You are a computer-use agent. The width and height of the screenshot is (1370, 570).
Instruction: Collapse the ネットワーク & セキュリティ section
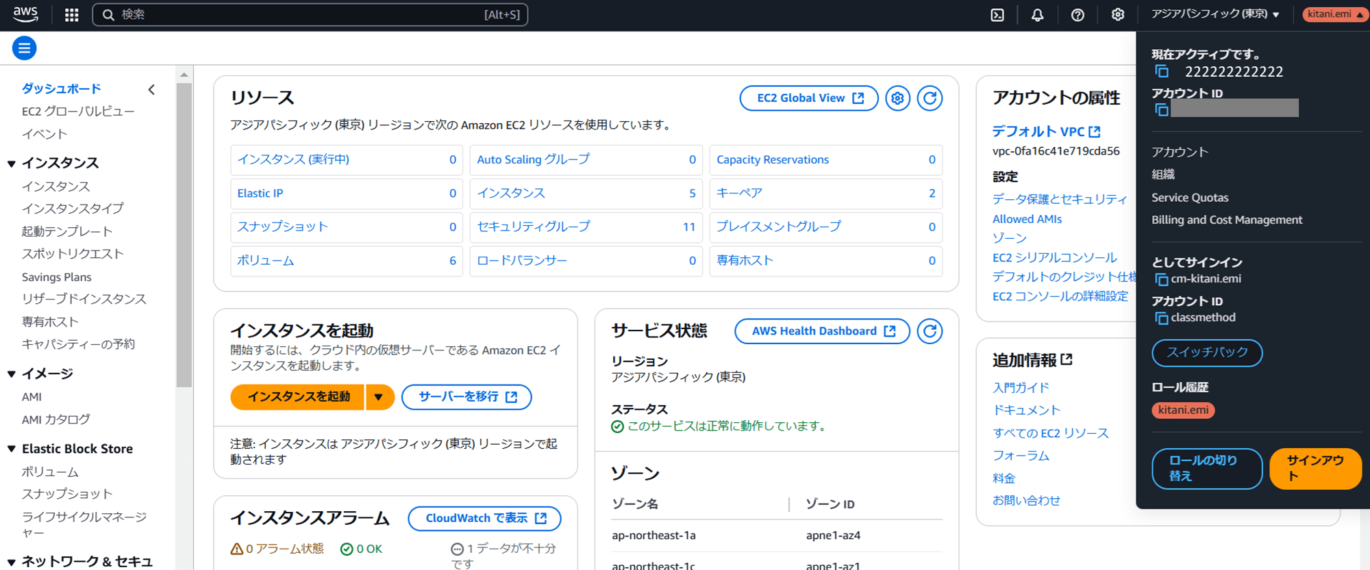12,562
